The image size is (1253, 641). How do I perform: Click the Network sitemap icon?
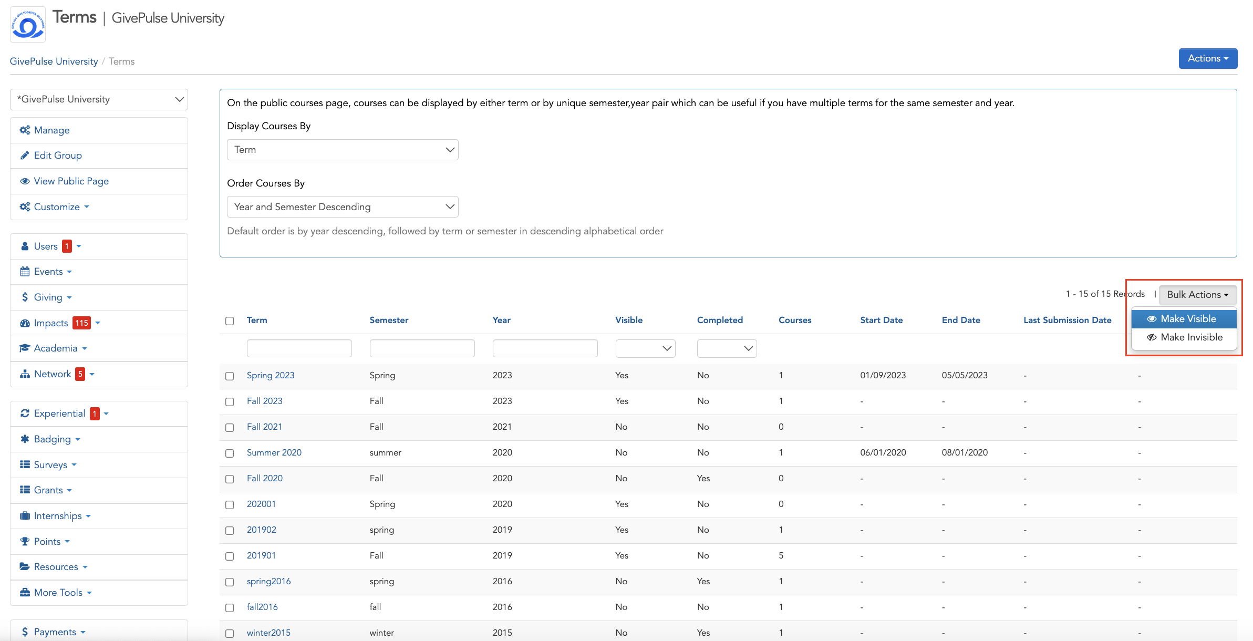[25, 374]
